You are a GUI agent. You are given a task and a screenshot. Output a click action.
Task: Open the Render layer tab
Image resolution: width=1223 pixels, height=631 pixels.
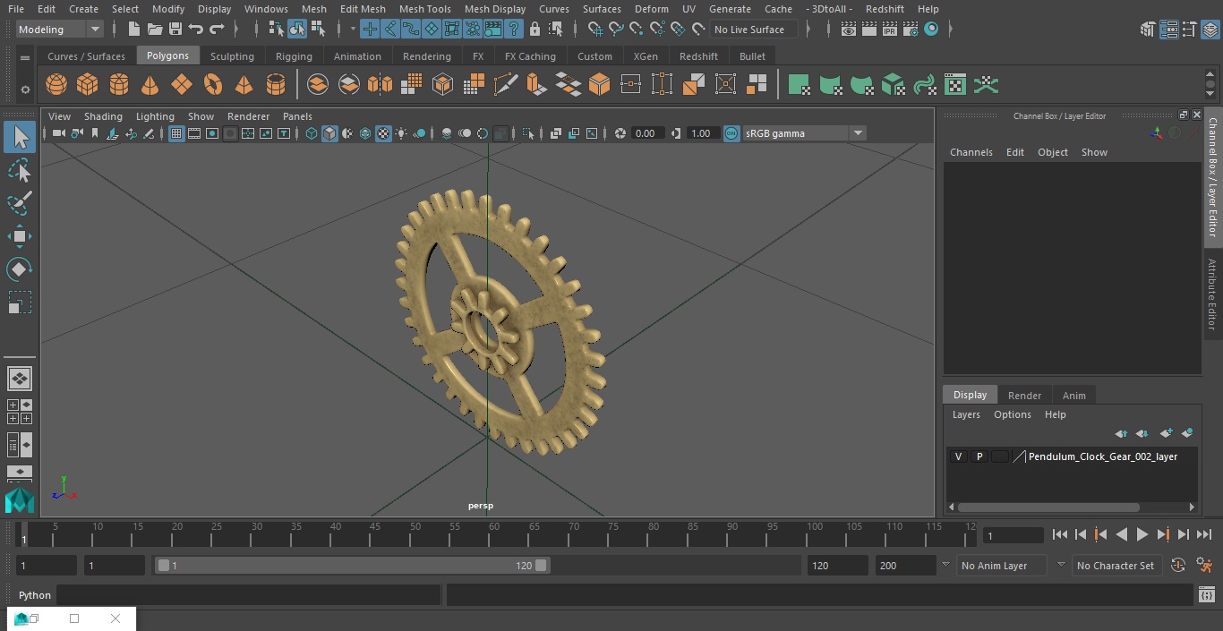1024,396
